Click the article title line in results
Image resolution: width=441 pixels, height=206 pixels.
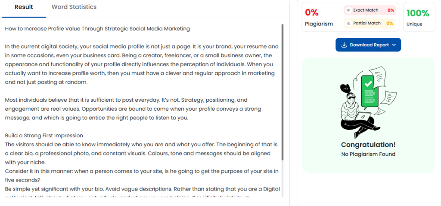click(97, 29)
